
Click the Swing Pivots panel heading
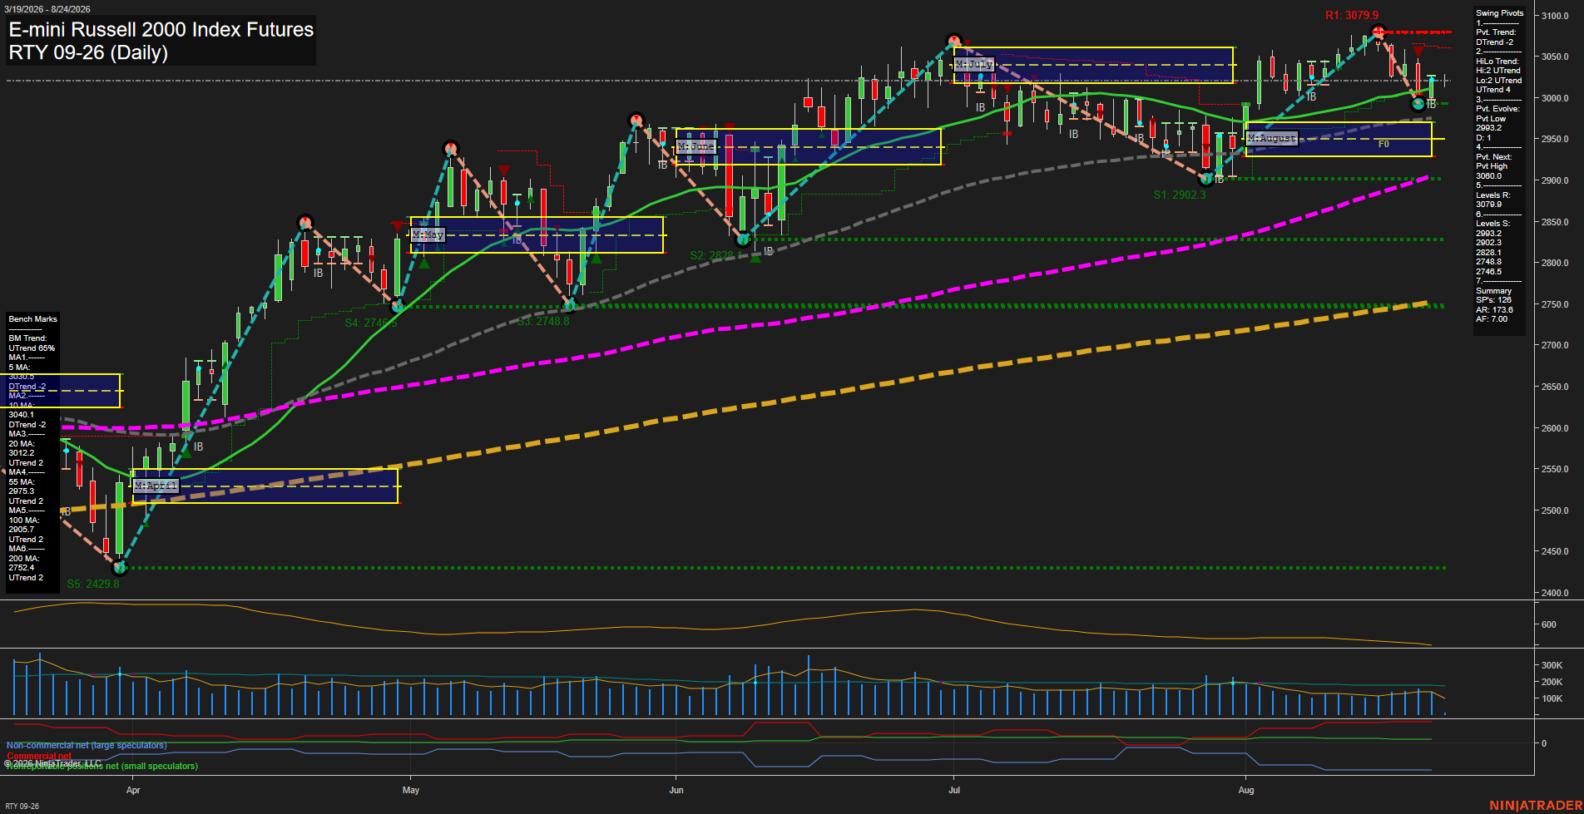pos(1500,13)
